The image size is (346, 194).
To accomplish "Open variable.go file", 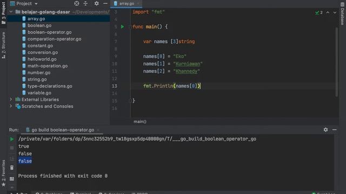I will coord(39,93).
